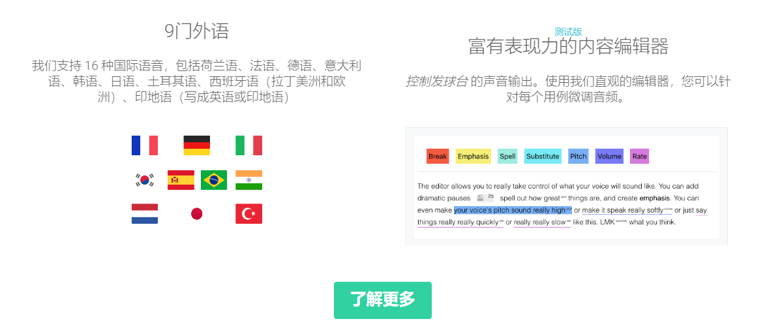The image size is (767, 334).
Task: Click the South Korean flag
Action: [x=145, y=179]
